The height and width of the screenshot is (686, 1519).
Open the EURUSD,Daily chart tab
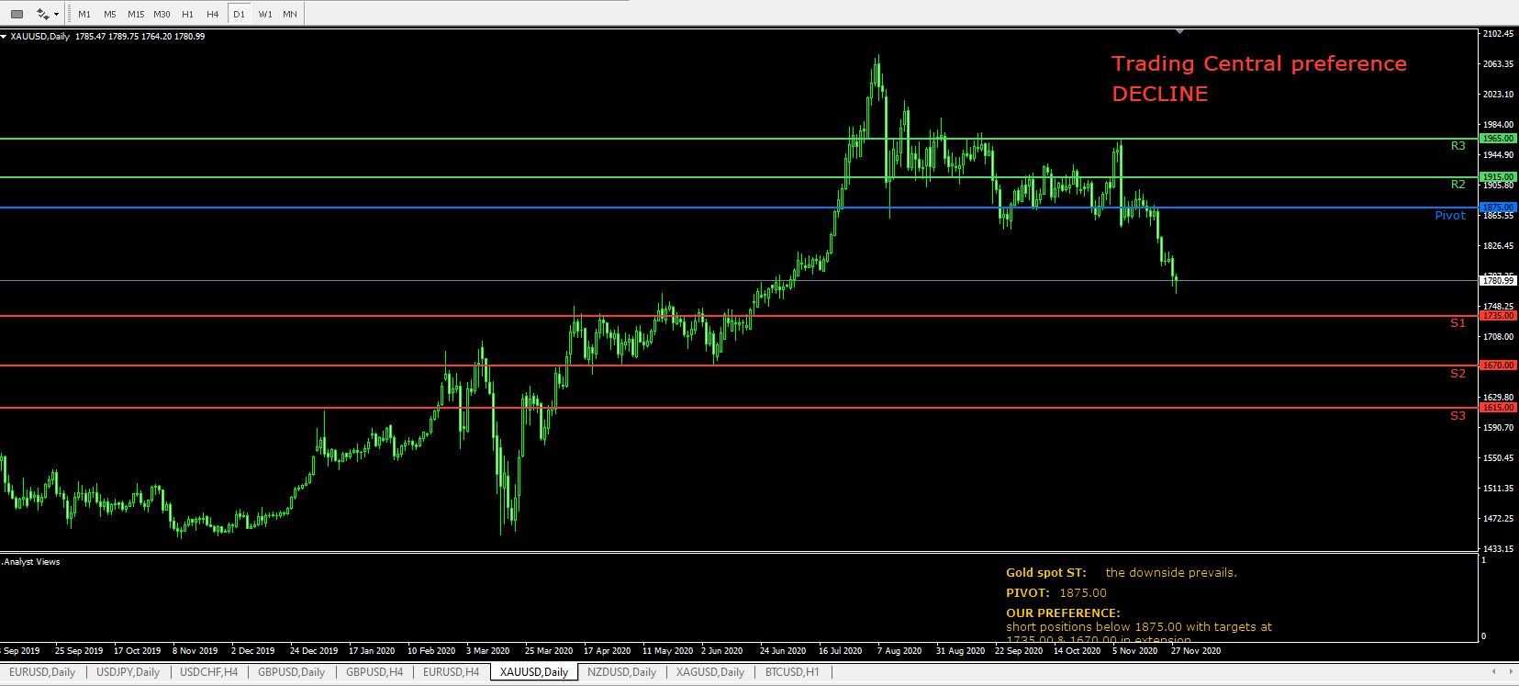click(42, 672)
